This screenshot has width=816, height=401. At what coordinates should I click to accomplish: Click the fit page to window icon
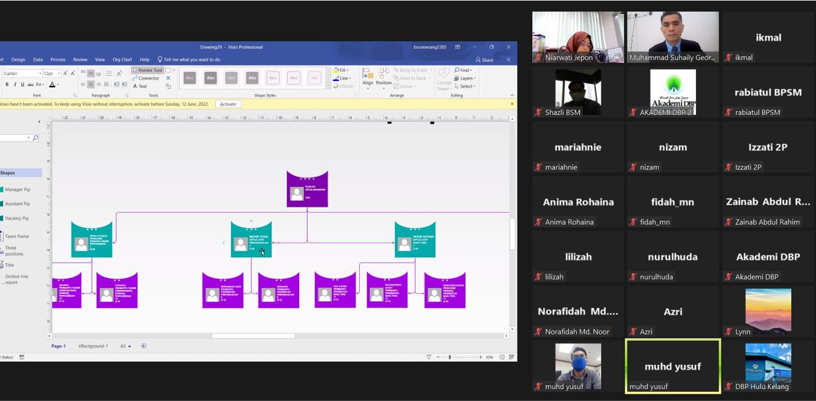tap(502, 357)
